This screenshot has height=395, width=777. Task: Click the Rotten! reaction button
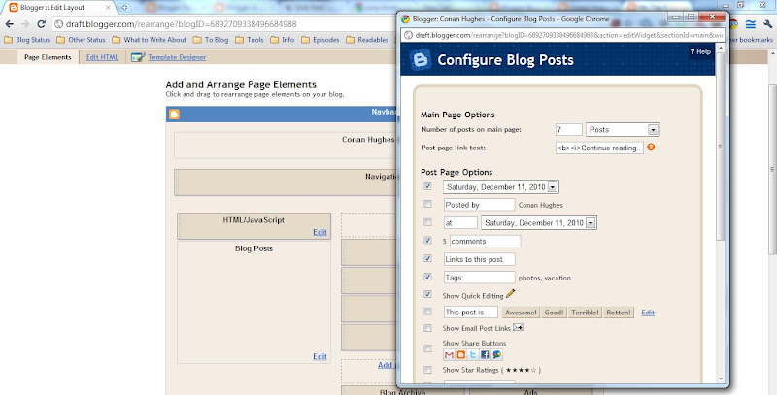coord(619,313)
